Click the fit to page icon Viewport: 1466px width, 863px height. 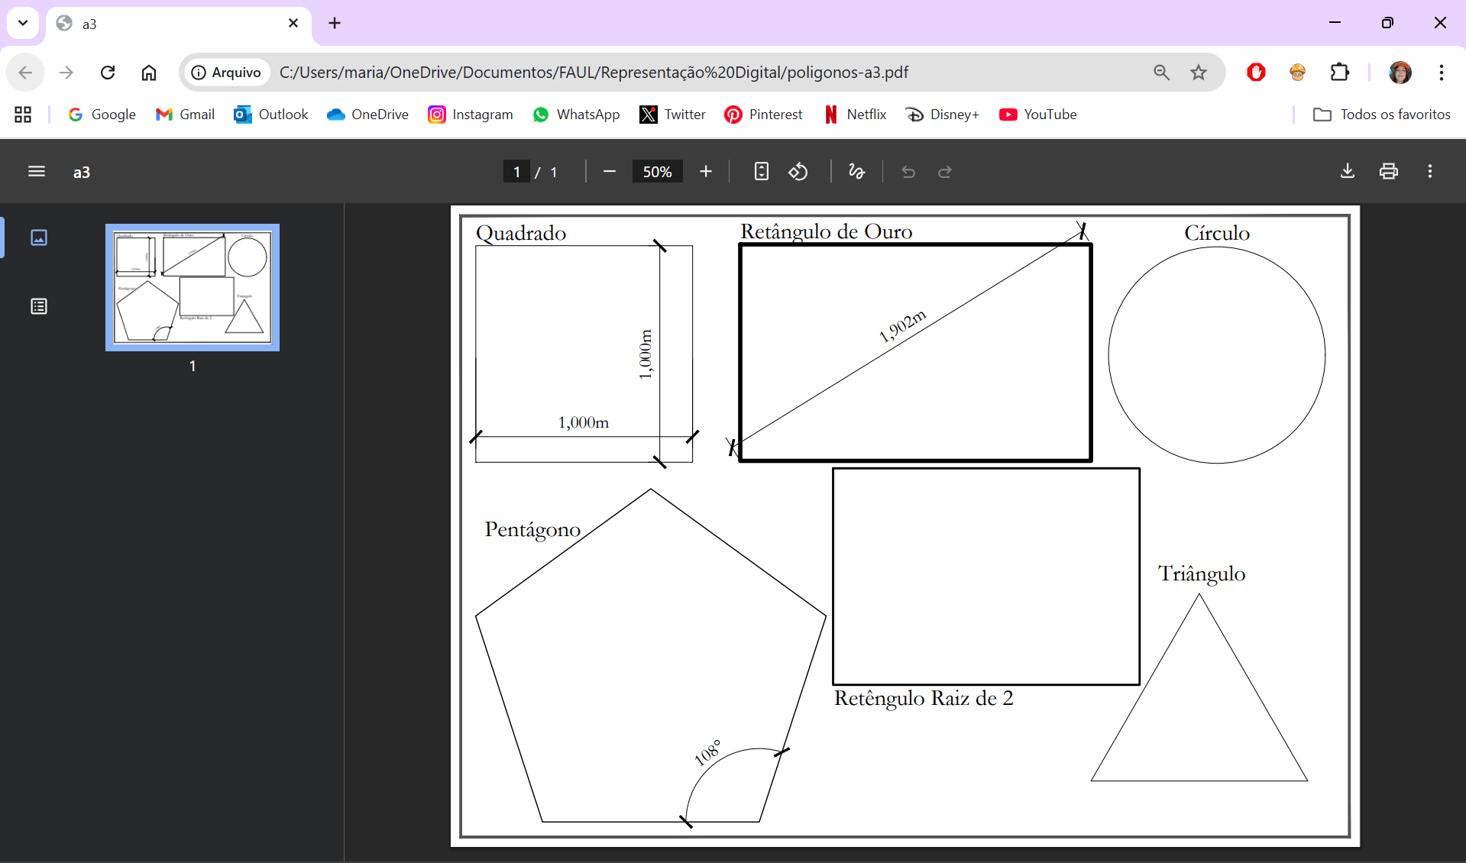coord(761,172)
